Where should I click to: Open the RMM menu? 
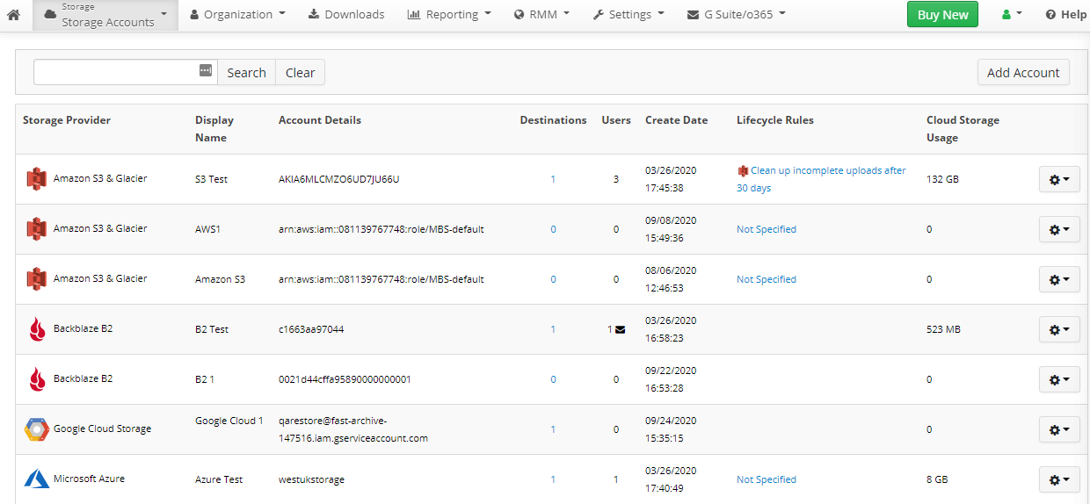pos(542,15)
